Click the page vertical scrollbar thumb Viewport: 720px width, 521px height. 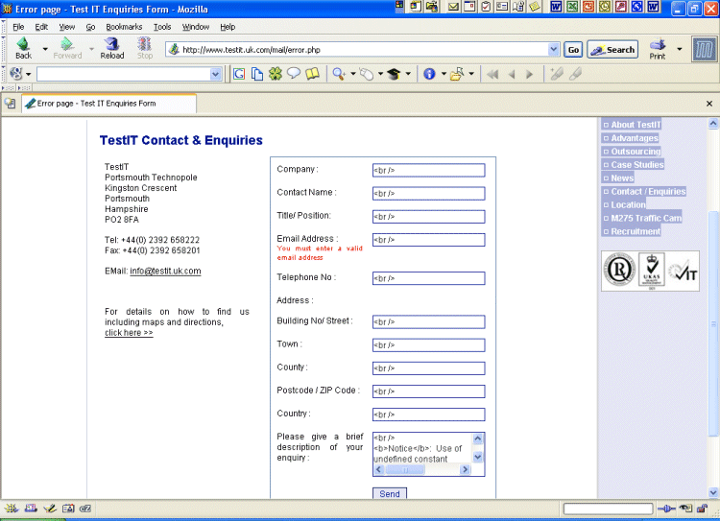713,323
